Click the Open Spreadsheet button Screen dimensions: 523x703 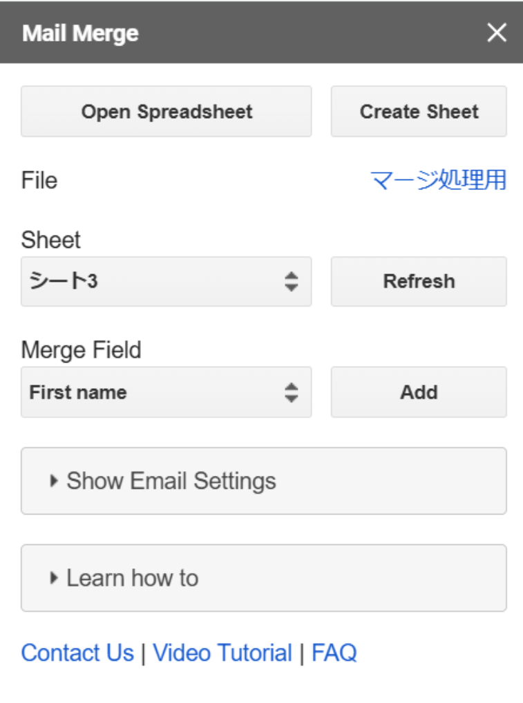click(x=166, y=111)
